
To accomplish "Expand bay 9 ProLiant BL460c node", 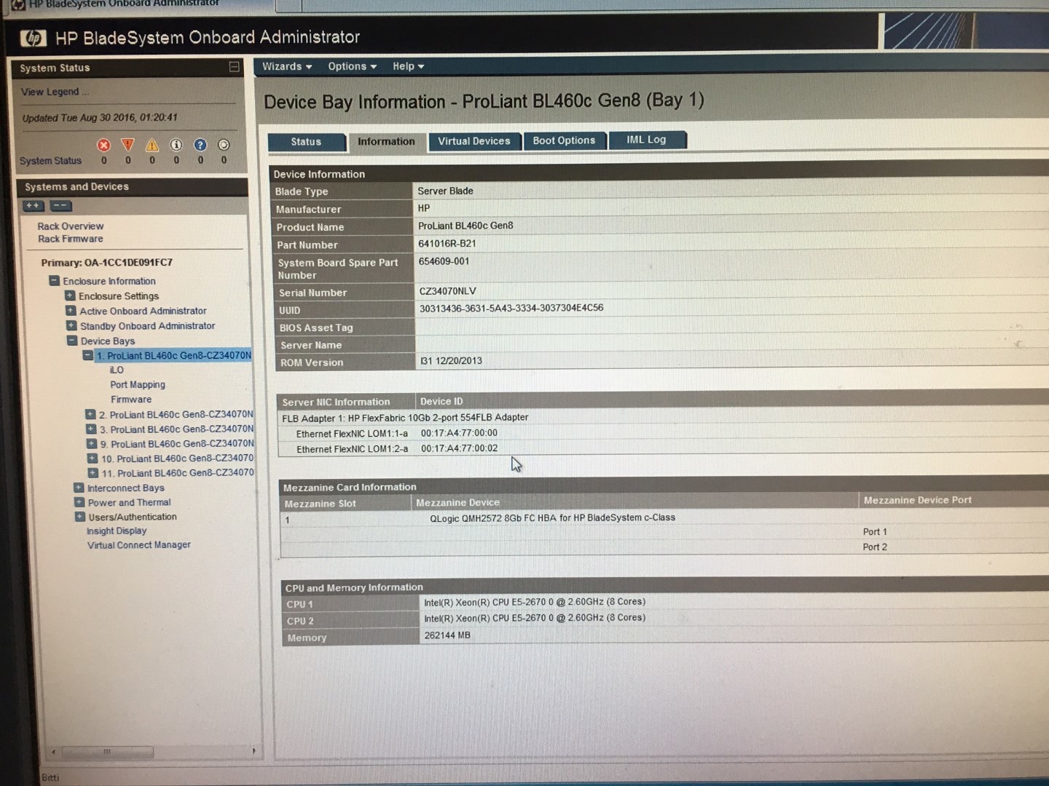I will tap(92, 443).
